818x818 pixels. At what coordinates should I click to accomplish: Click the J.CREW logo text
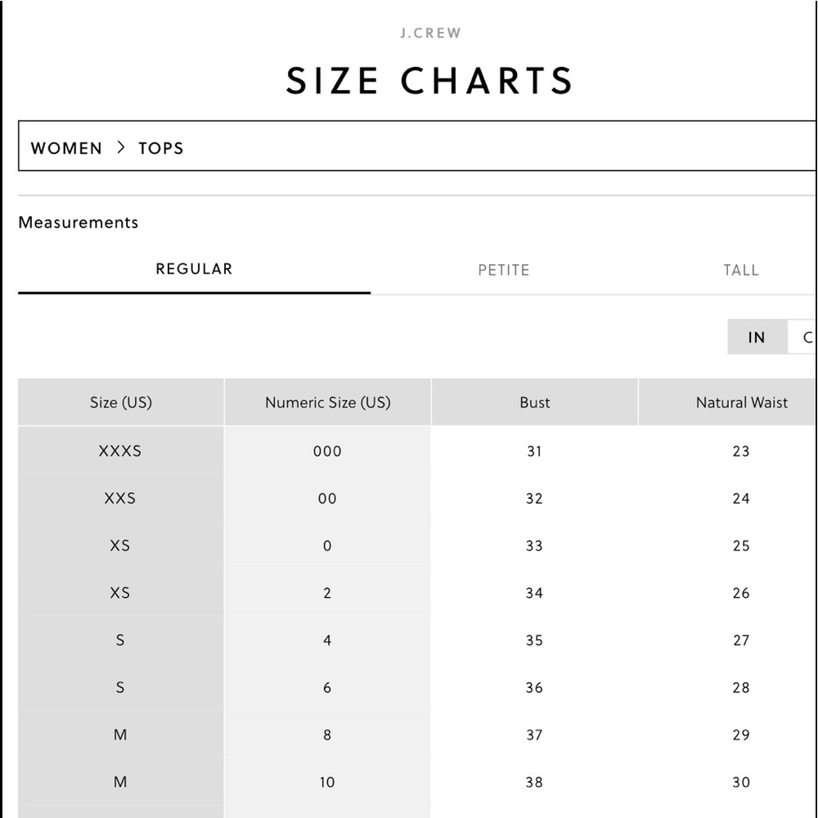pyautogui.click(x=430, y=33)
